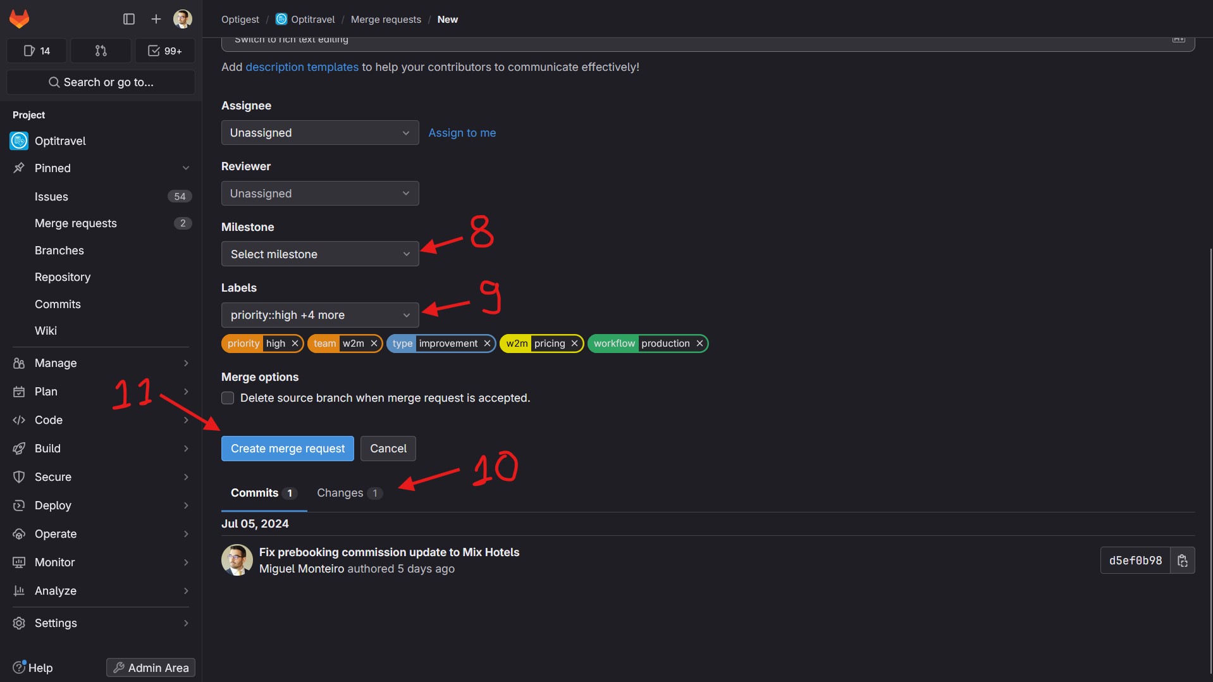
Task: Click the plus create-new icon
Action: pyautogui.click(x=156, y=19)
